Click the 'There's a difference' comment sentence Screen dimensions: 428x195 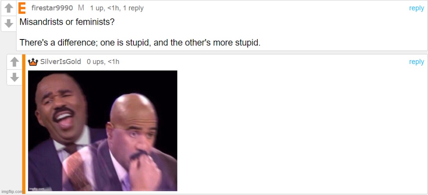(x=140, y=43)
